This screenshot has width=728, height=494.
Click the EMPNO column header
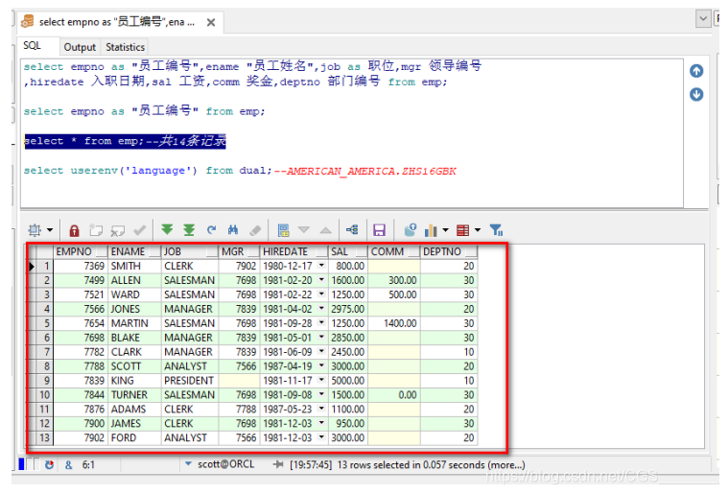81,251
